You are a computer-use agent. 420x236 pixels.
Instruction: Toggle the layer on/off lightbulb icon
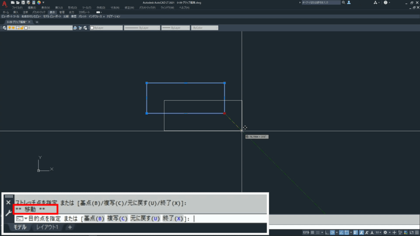click(10, 28)
